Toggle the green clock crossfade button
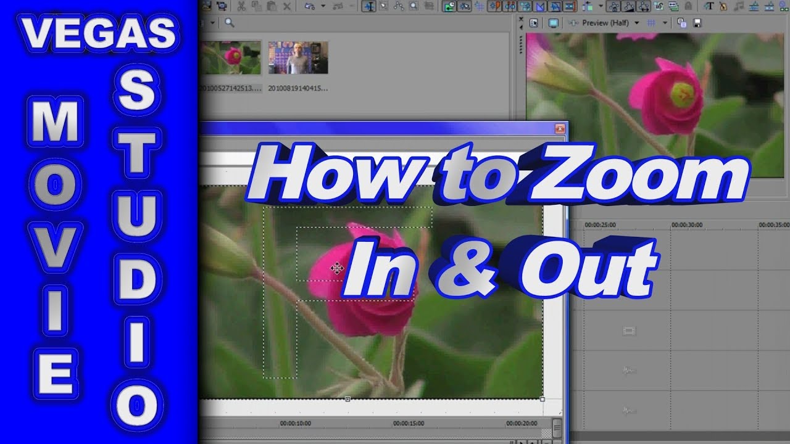The height and width of the screenshot is (444, 790). point(450,6)
